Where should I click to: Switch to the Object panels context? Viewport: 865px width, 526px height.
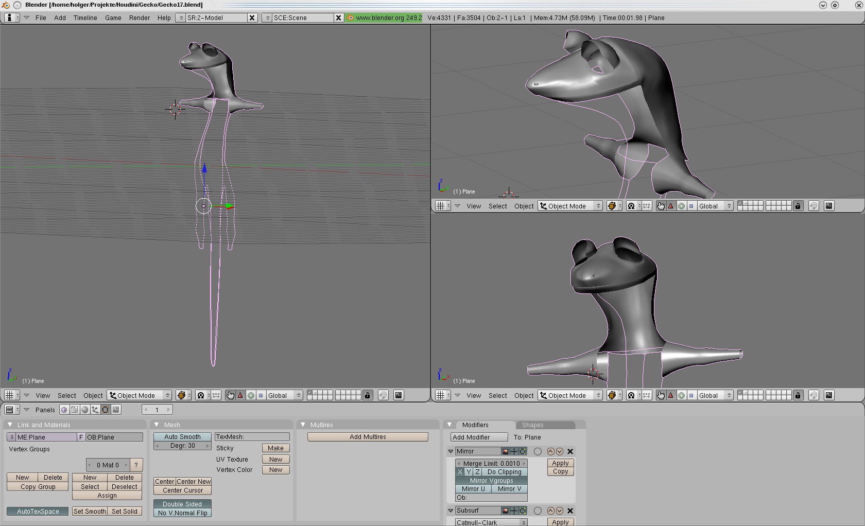[95, 410]
